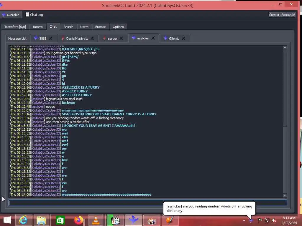The width and height of the screenshot is (302, 226).
Task: Open the Windows Store taskbar icon
Action: [x=60, y=220]
